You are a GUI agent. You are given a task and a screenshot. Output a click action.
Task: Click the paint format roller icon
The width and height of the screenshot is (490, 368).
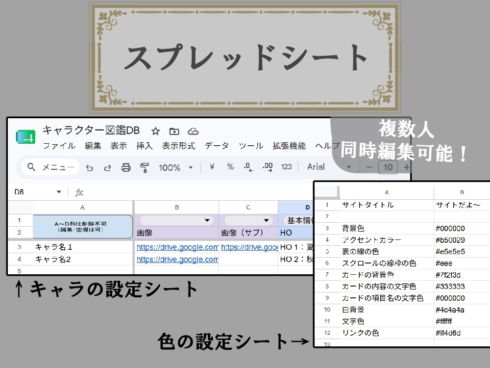pos(144,168)
